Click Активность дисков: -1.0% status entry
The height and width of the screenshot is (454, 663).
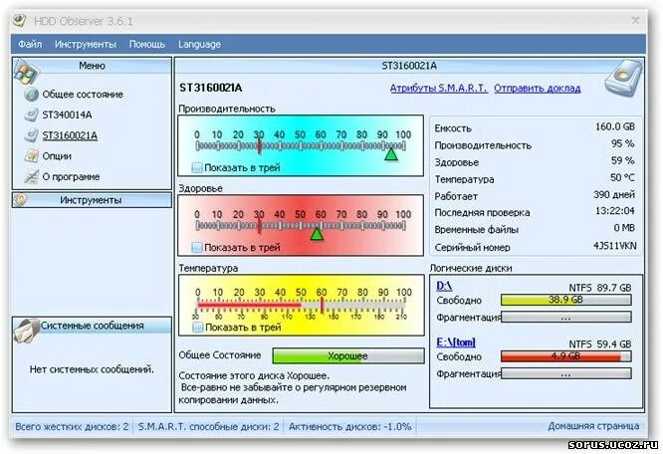349,426
